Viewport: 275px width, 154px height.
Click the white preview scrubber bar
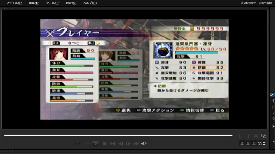tap(118, 135)
